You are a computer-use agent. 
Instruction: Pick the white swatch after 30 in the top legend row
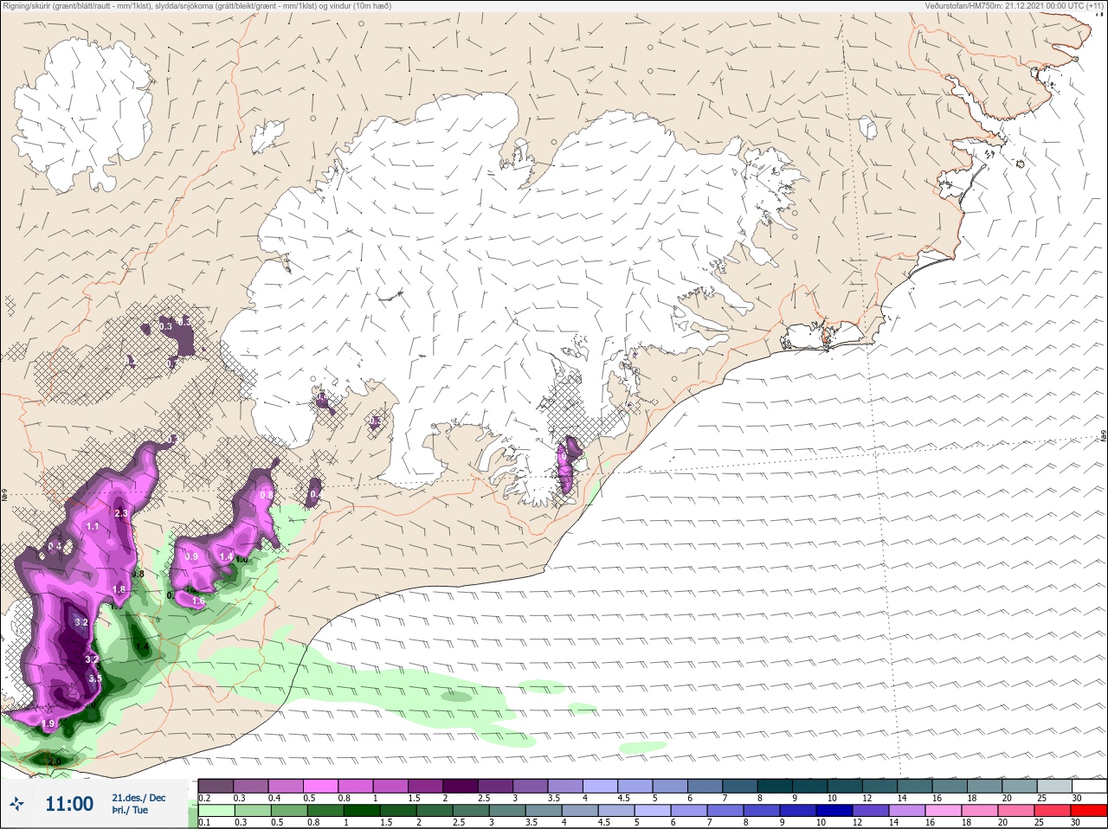pos(1091,786)
